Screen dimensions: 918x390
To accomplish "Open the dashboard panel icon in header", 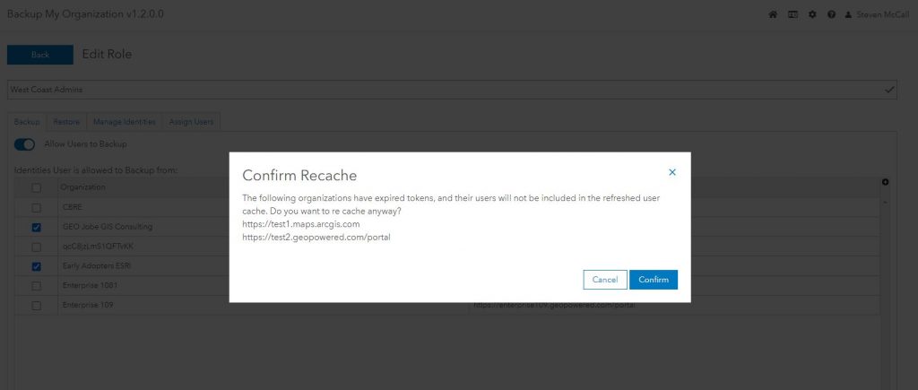I will click(x=792, y=15).
